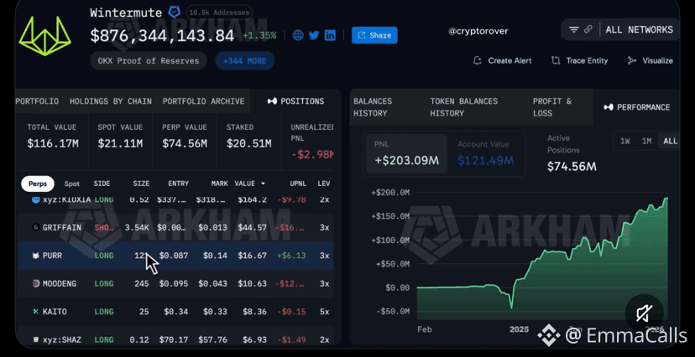The width and height of the screenshot is (695, 357).
Task: Open the GRIFFAIN position row name
Action: 61,227
